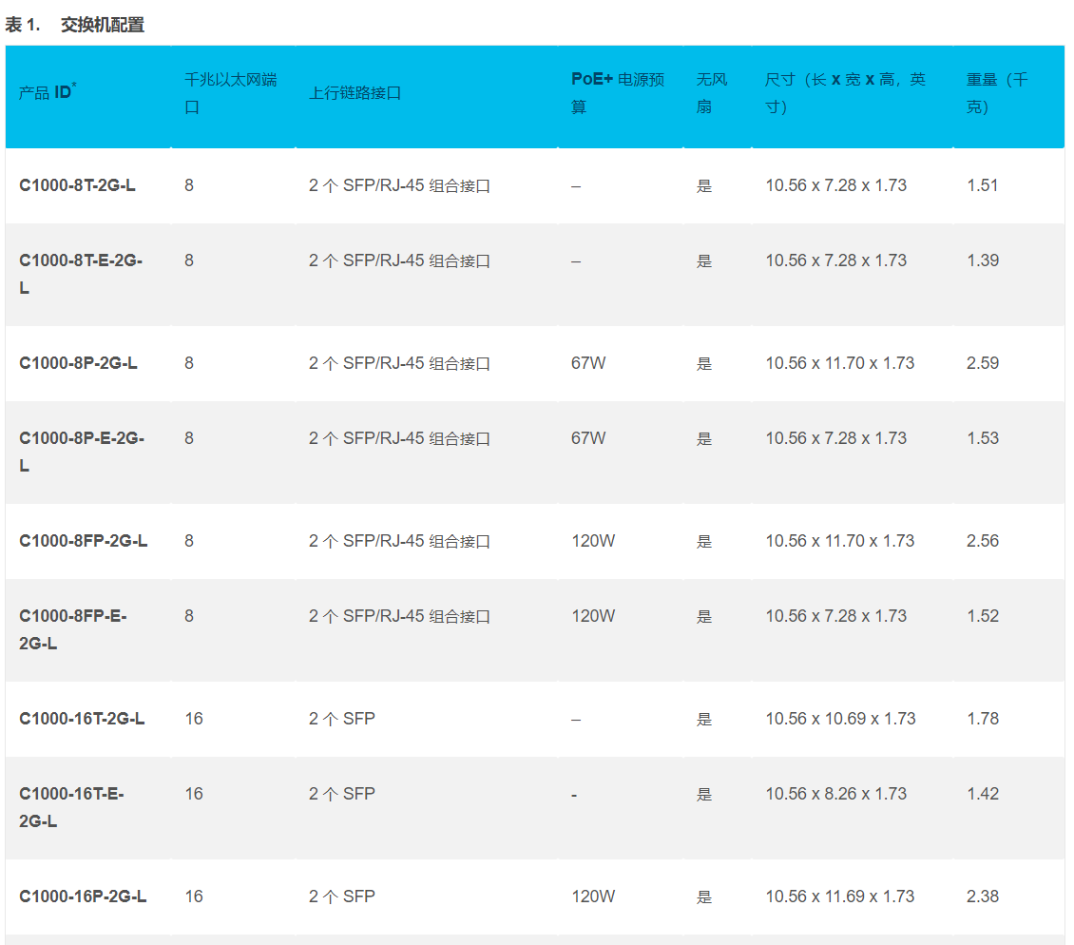Click 120W in the C1000-16P-2G-L row
This screenshot has height=945, width=1074.
(593, 897)
